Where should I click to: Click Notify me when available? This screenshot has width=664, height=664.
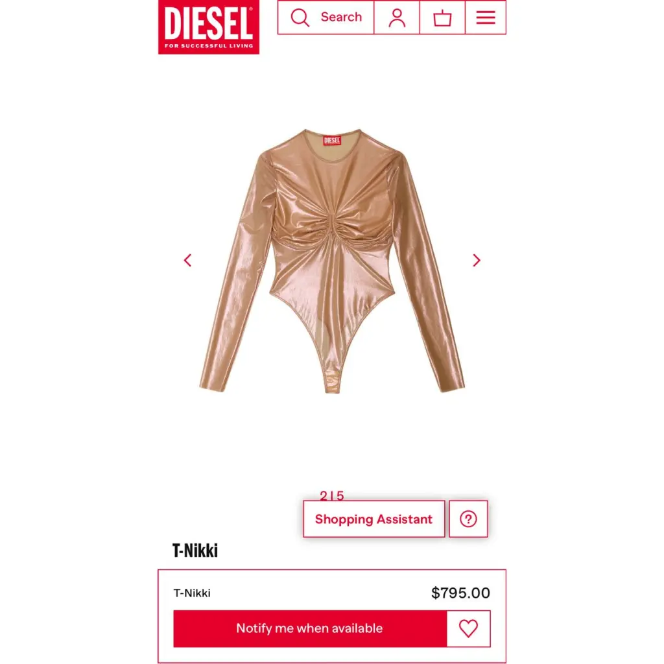point(310,628)
